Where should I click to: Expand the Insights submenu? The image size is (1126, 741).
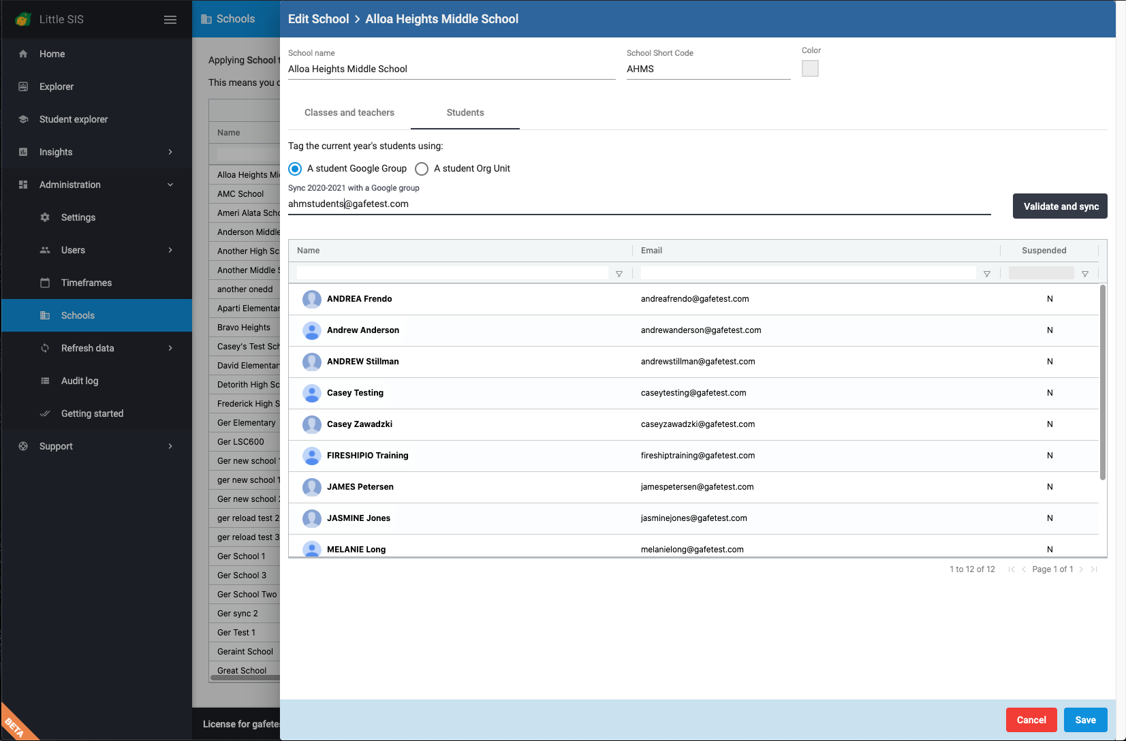170,152
